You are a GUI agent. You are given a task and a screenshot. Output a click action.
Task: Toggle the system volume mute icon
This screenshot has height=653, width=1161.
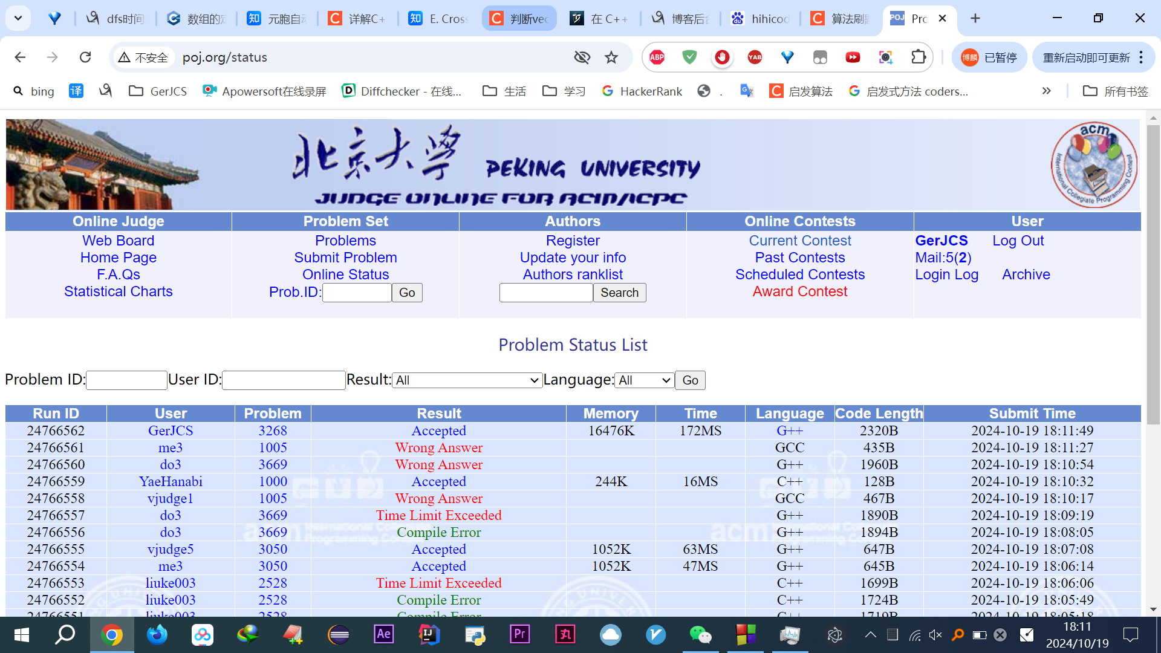click(x=935, y=635)
